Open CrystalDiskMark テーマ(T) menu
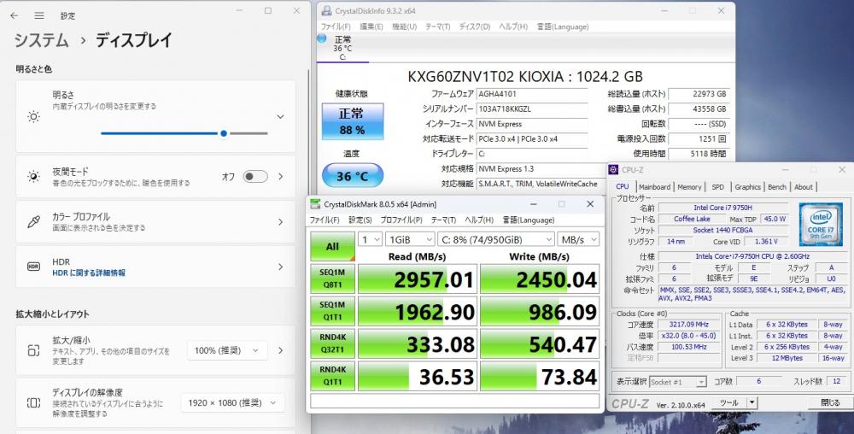854x434 pixels. [x=443, y=220]
